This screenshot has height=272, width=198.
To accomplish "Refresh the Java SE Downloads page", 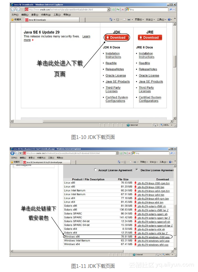I will pos(118,10).
